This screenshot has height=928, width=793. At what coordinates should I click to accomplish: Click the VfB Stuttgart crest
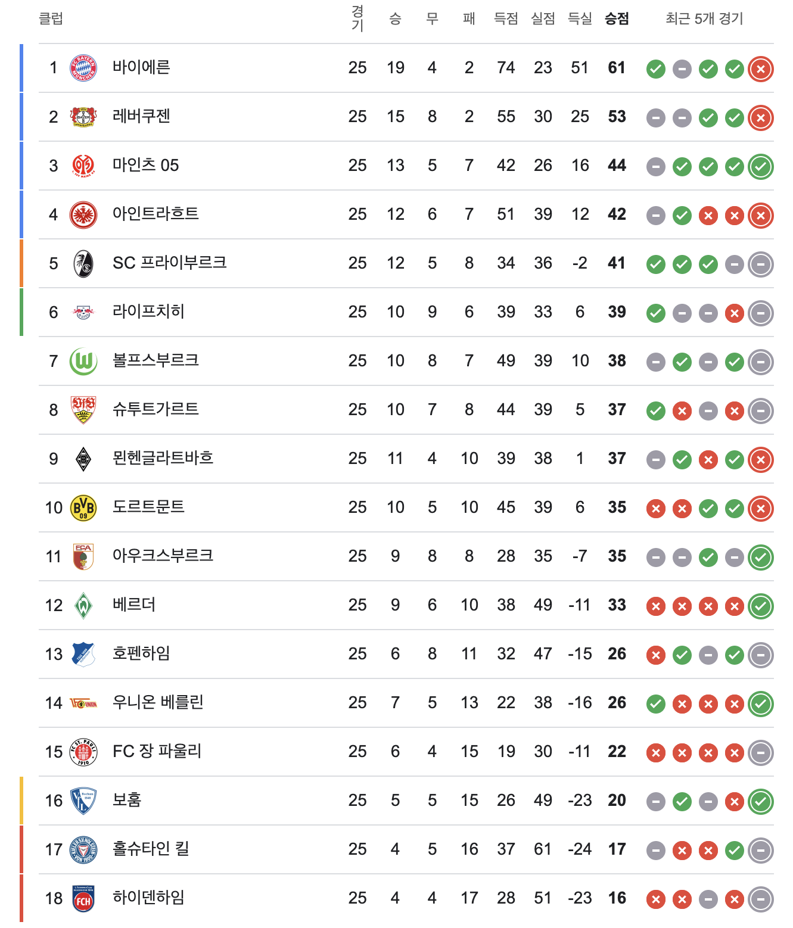point(83,410)
